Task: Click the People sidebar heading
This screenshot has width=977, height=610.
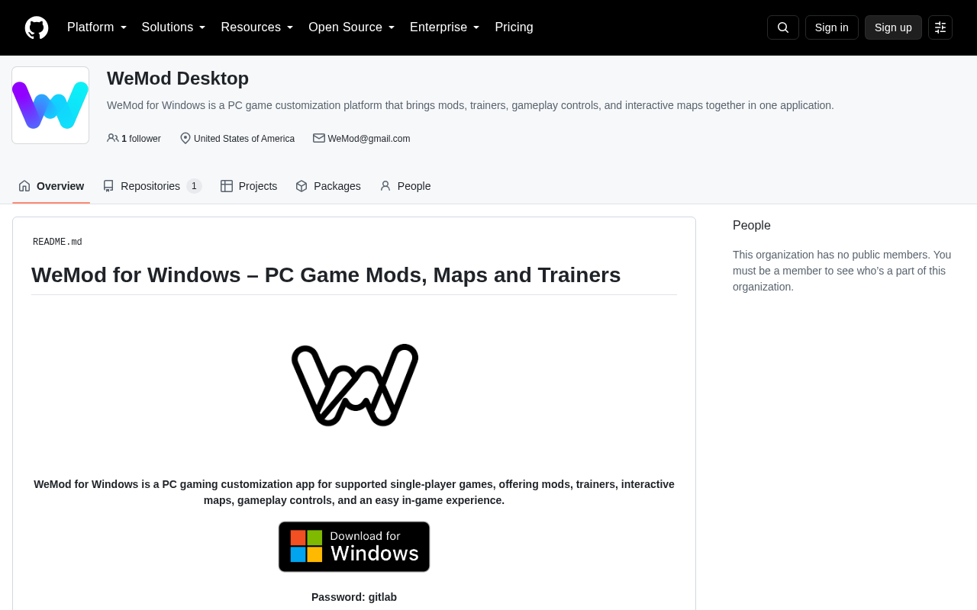Action: click(x=752, y=226)
